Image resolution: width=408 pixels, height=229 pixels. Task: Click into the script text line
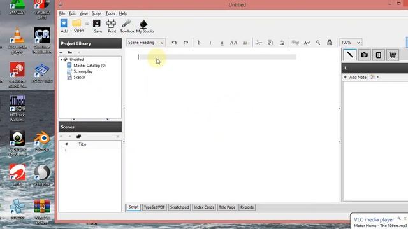click(217, 57)
